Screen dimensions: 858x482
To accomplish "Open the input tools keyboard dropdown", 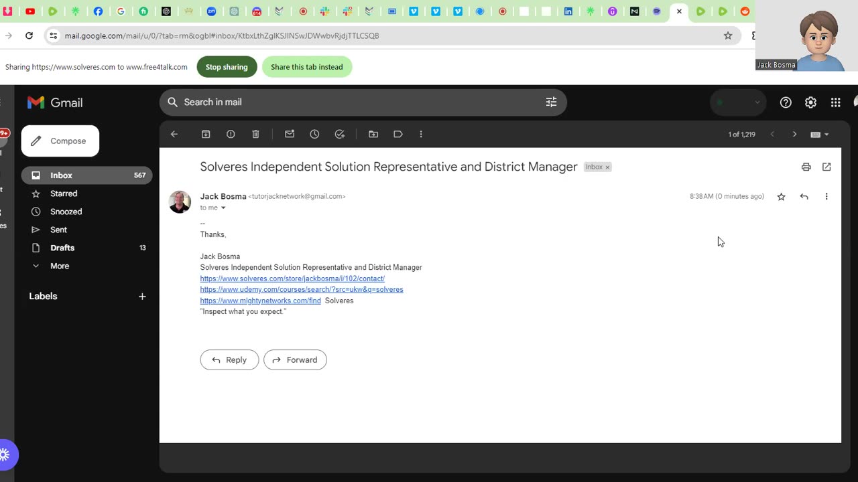I will point(820,135).
